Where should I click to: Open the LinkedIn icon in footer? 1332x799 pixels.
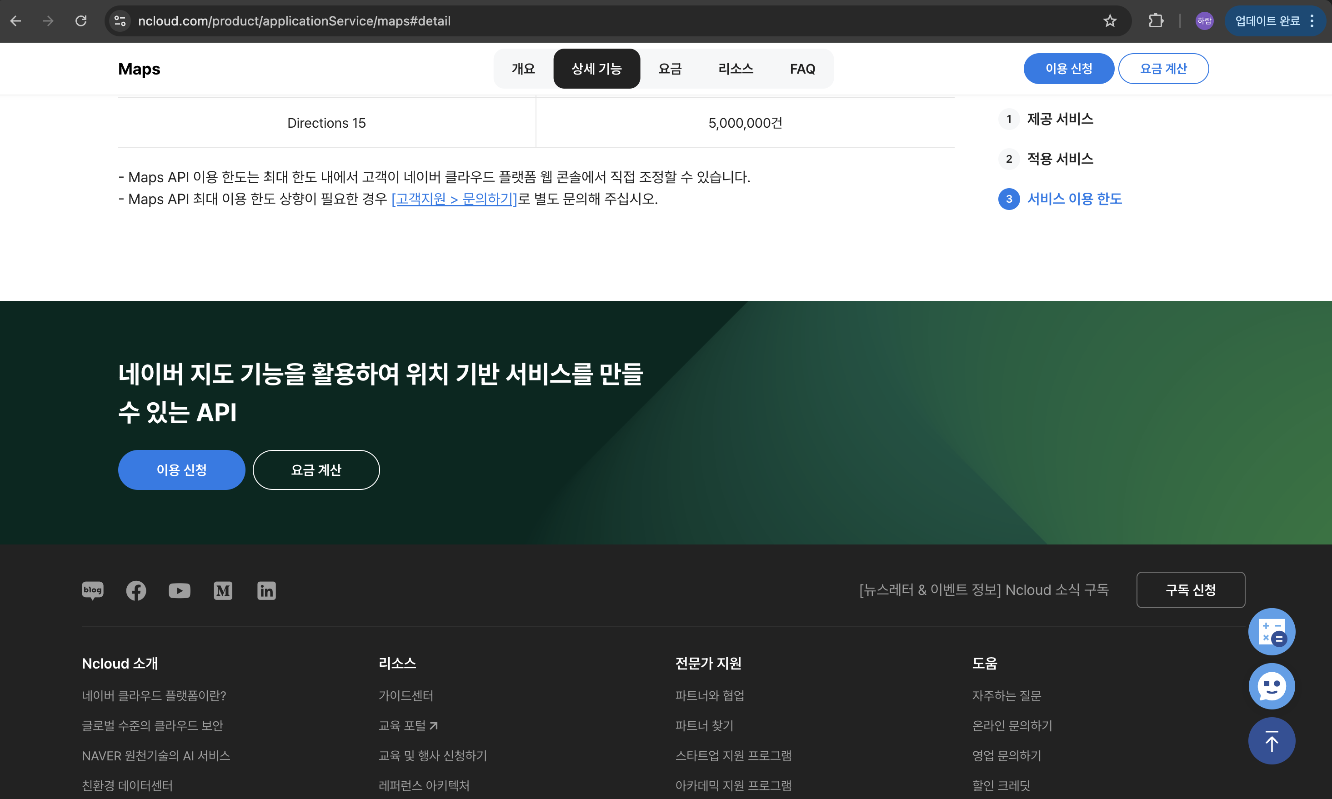(266, 591)
